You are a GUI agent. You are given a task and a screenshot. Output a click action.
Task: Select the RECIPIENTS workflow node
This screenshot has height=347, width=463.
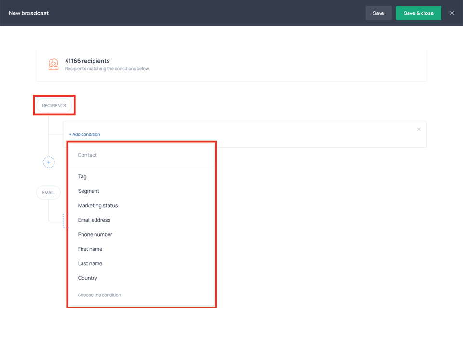[x=54, y=105]
